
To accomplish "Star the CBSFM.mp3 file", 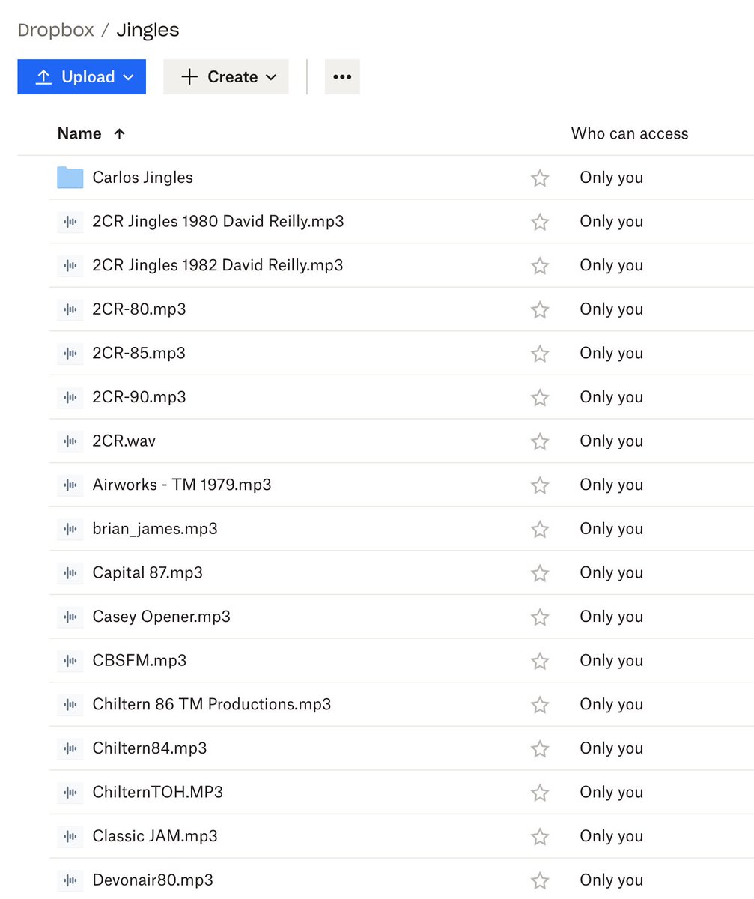I will 540,661.
